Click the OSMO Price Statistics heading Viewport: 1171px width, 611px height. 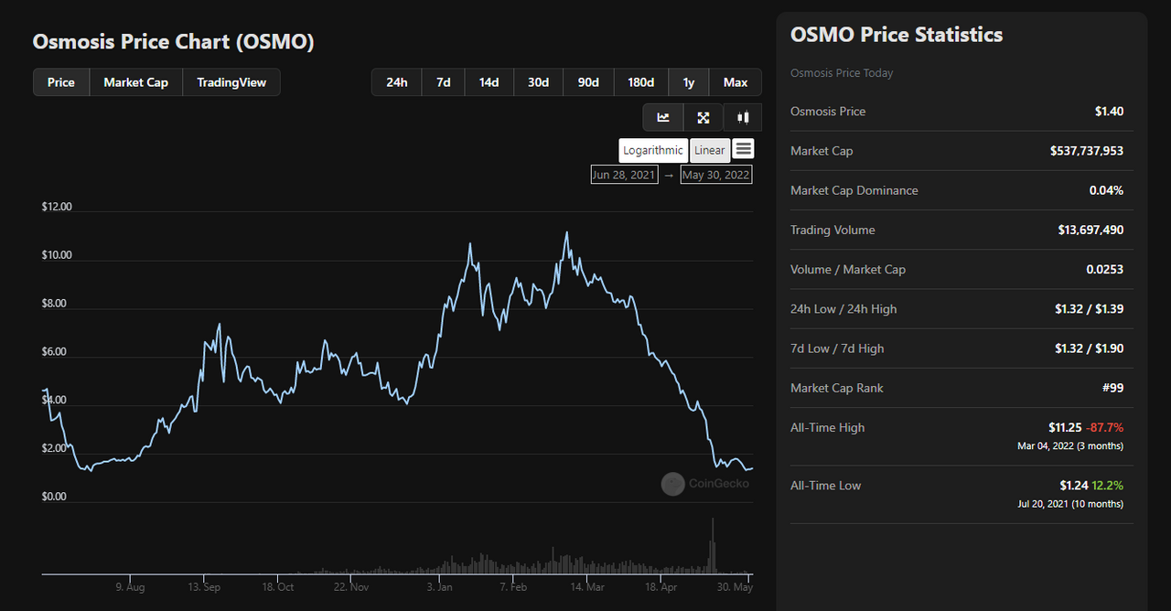pos(897,35)
